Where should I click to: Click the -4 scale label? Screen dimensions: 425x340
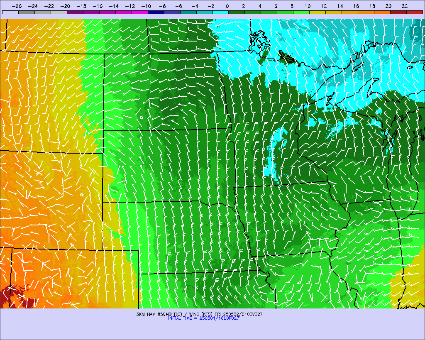pyautogui.click(x=195, y=6)
